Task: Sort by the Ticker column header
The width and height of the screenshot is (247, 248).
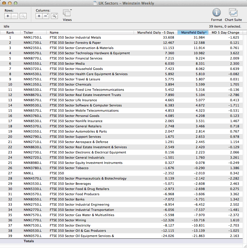Action: [x=28, y=32]
